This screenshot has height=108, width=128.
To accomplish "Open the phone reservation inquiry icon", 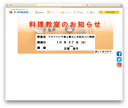I will click(88, 13).
